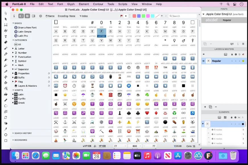Select the Text tool

tap(6, 36)
